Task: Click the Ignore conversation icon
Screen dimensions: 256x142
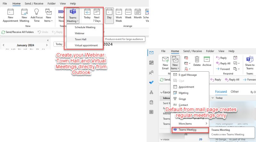Action: (x=186, y=58)
